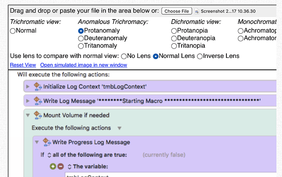Click the Write Progress Log Message action icon

(47, 142)
